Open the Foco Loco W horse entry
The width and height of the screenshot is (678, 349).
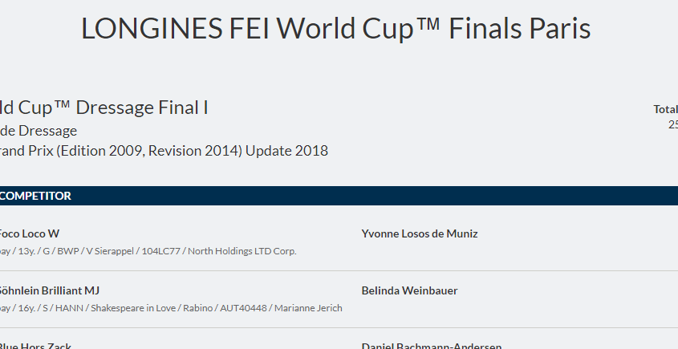coord(30,233)
